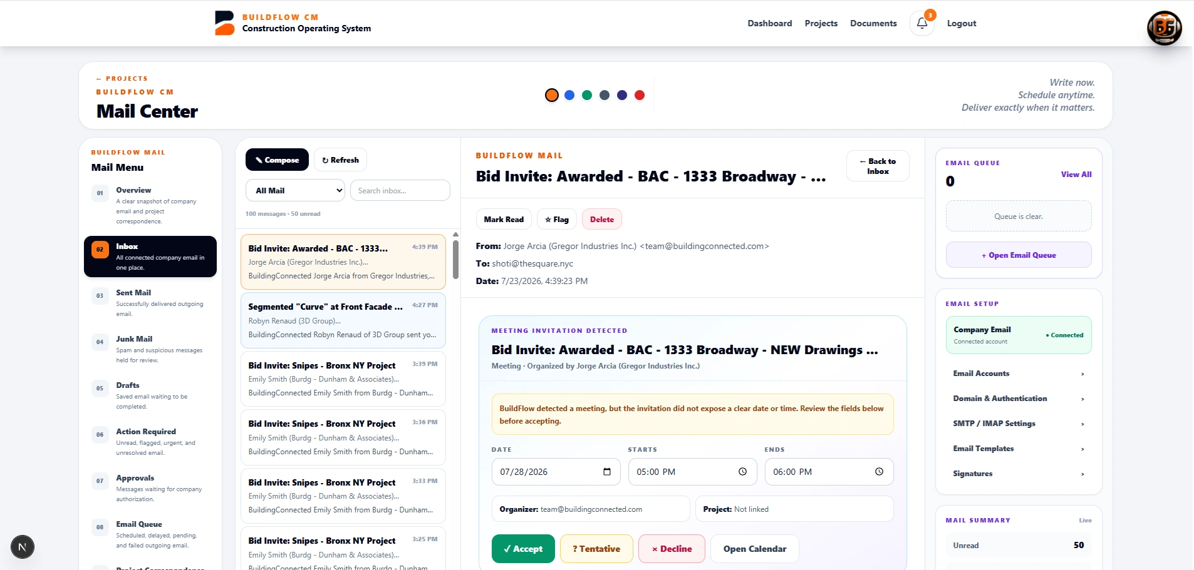Open Sent Mail in Mail Menu
Viewport: 1194px width, 570px height.
150,303
